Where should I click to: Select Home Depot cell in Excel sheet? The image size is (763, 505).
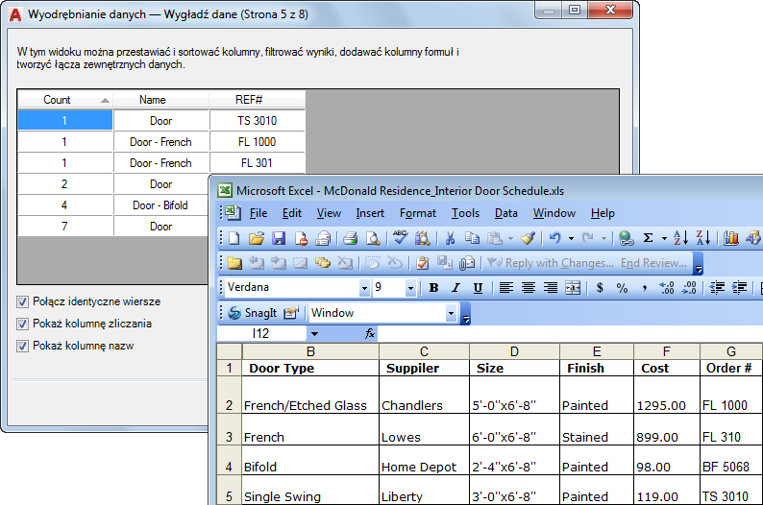click(424, 460)
